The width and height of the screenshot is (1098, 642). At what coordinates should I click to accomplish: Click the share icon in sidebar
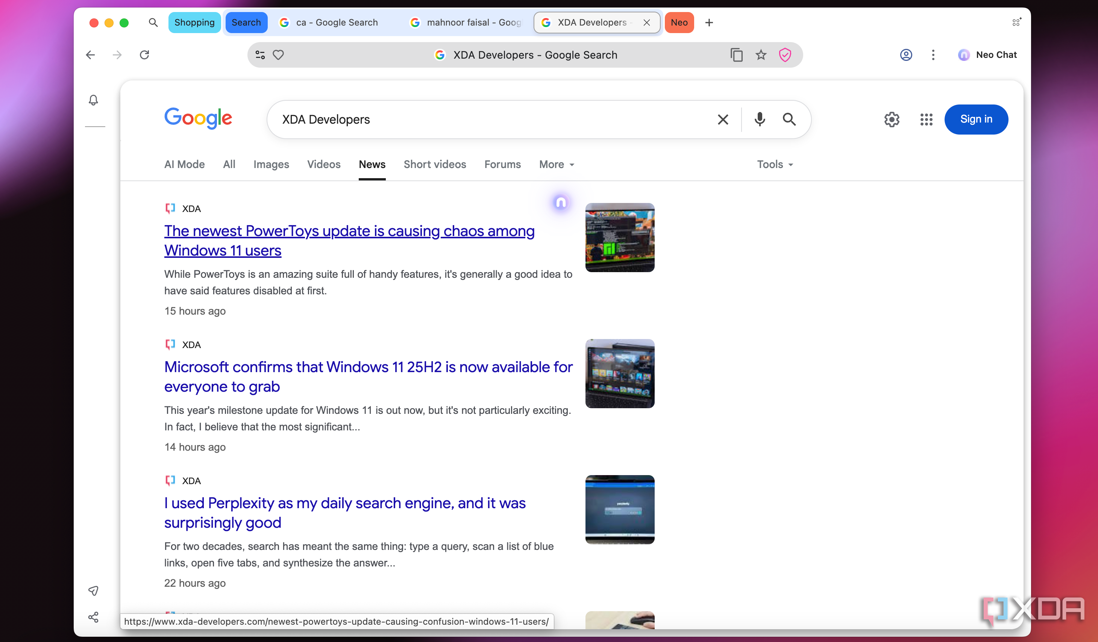pyautogui.click(x=93, y=617)
